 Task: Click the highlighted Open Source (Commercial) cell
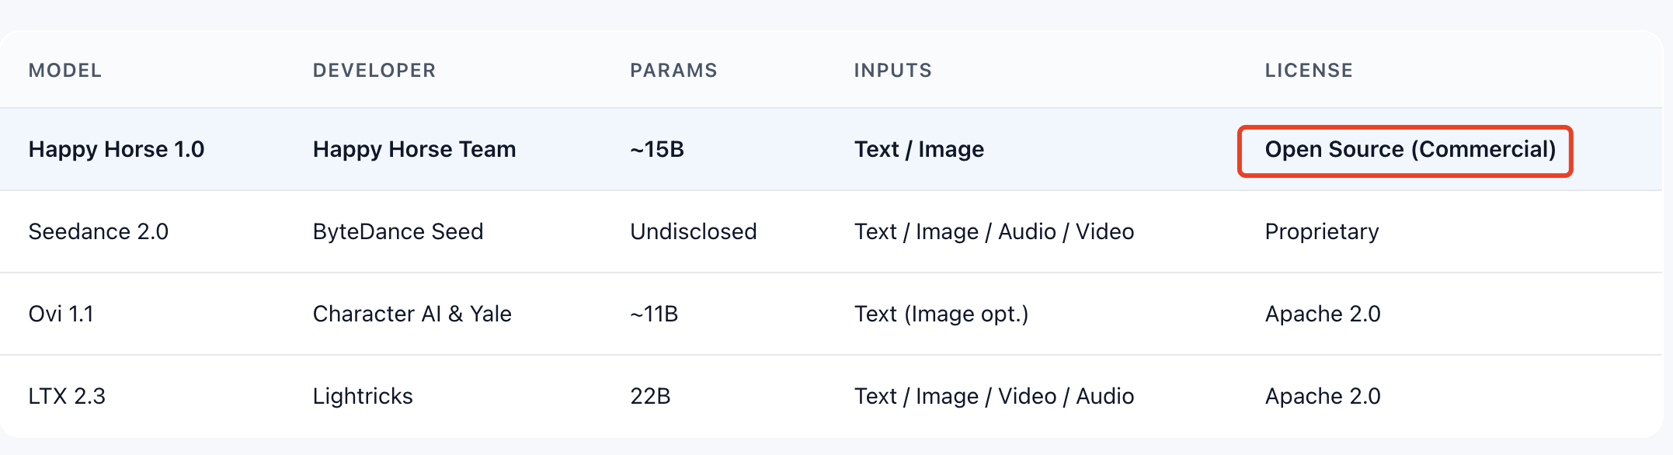1410,149
